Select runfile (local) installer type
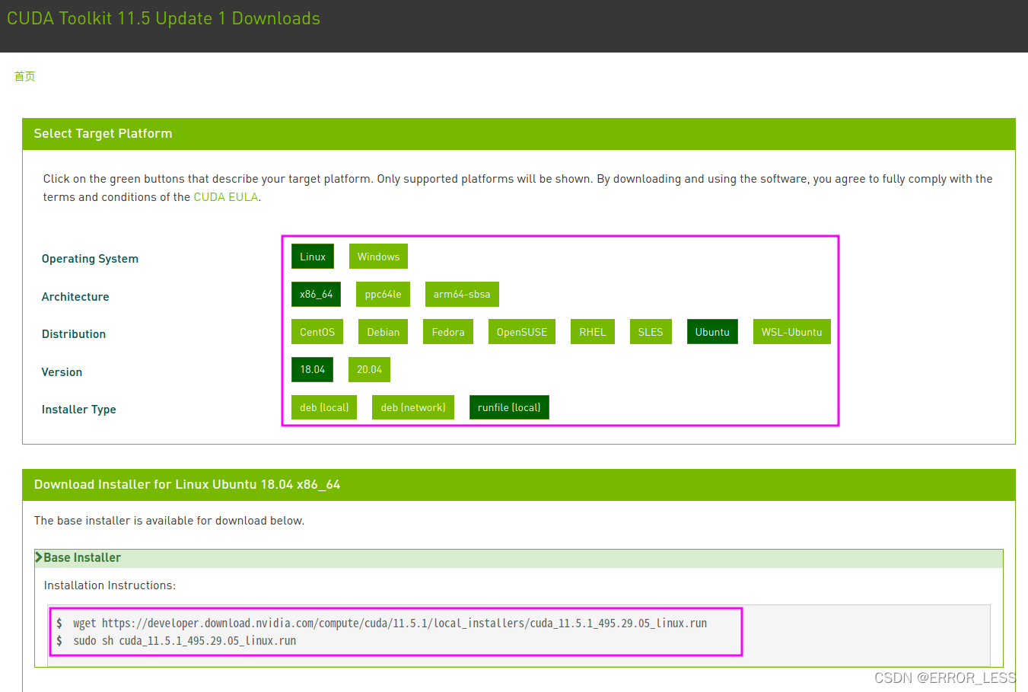This screenshot has height=692, width=1028. click(x=509, y=407)
